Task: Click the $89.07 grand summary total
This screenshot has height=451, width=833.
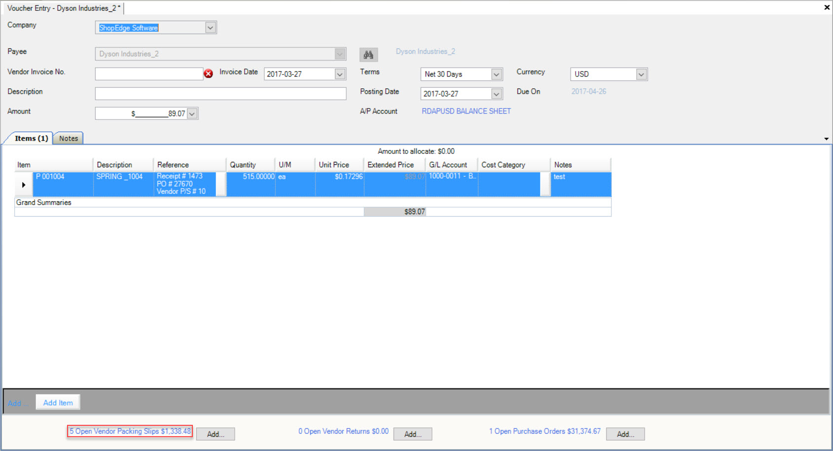Action: [x=395, y=212]
